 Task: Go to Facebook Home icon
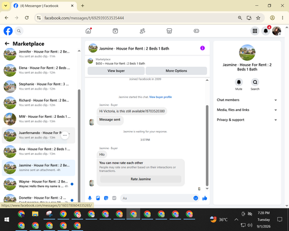pyautogui.click(x=88, y=31)
